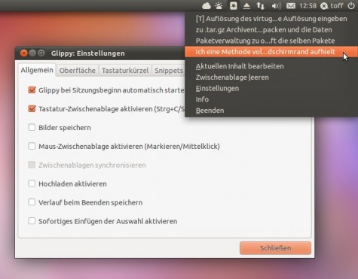Switch to the Oberfläche tab
Image resolution: width=358 pixels, height=279 pixels.
click(78, 71)
